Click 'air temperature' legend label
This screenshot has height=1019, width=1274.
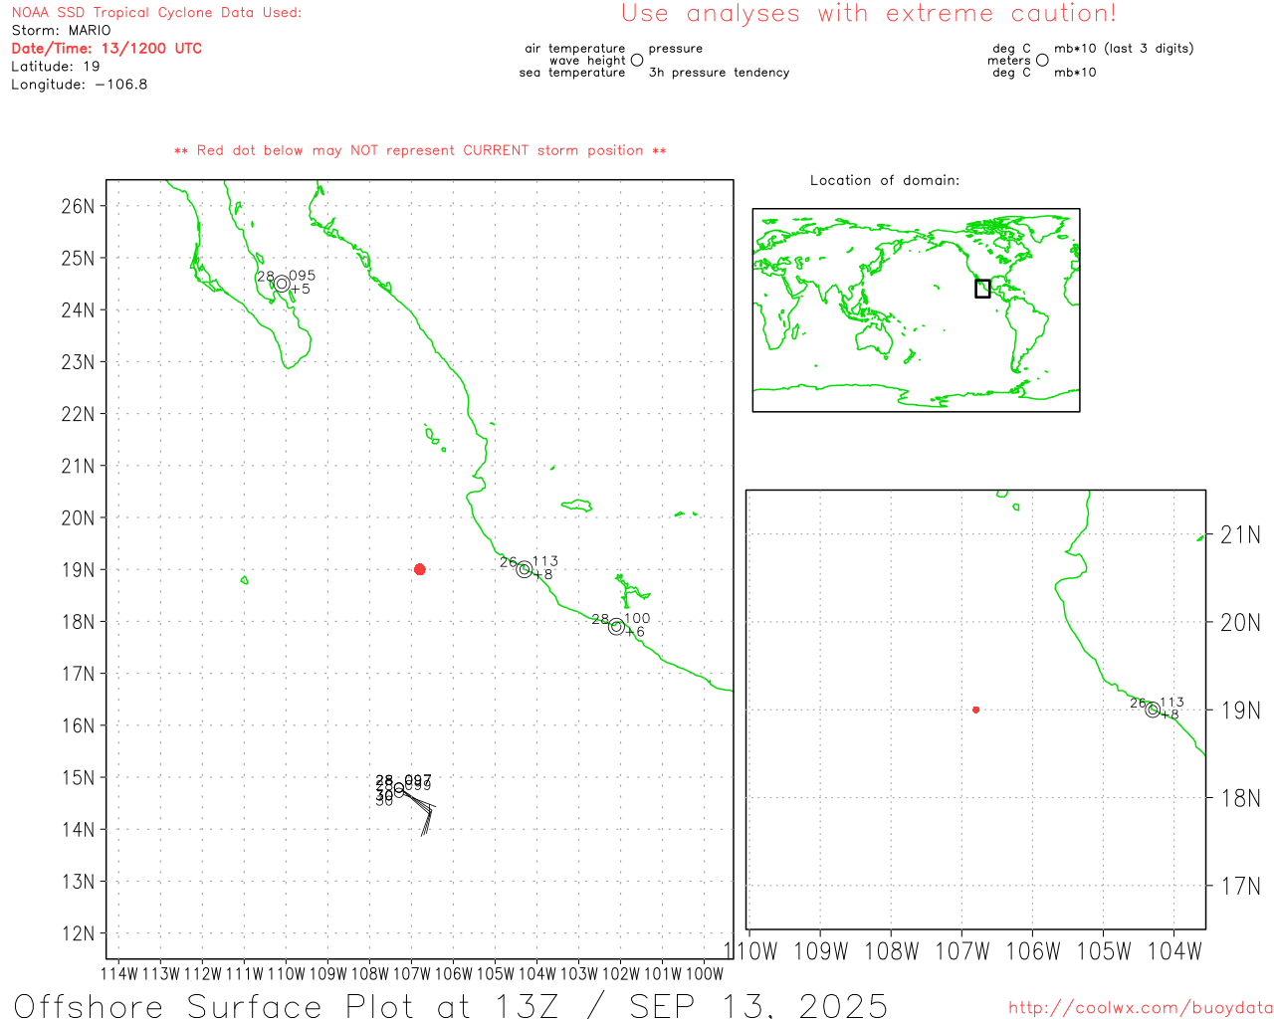point(575,49)
